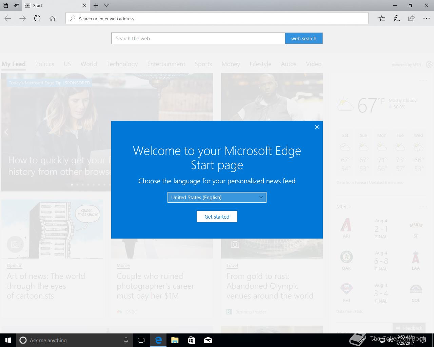Open the weather card options ellipsis
This screenshot has width=434, height=347.
pos(423,81)
